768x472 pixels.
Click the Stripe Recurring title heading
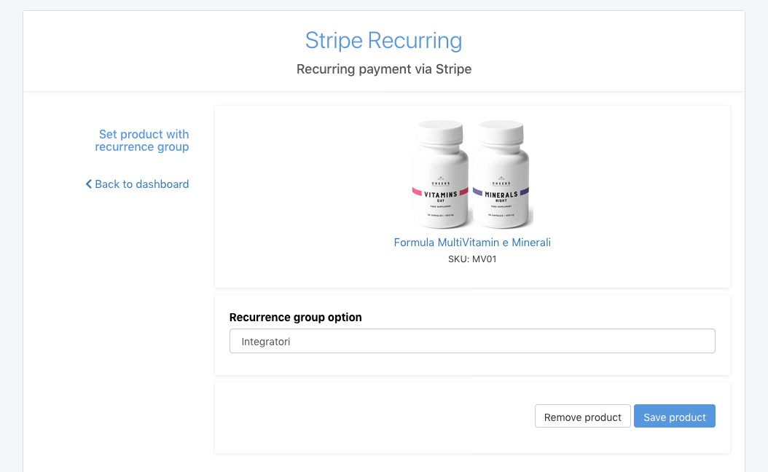click(383, 41)
